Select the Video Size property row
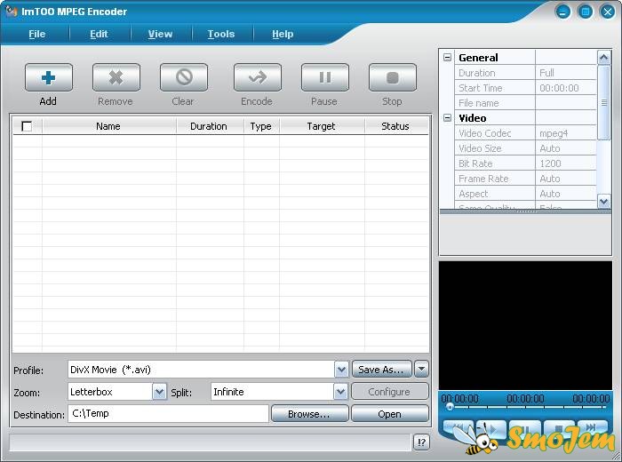The width and height of the screenshot is (622, 462). (x=526, y=148)
